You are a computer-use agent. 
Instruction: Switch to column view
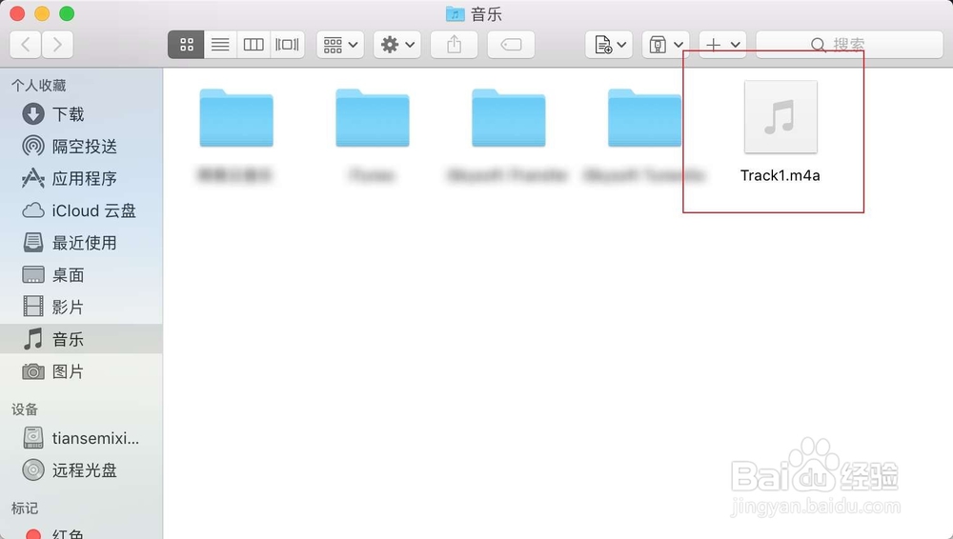253,45
